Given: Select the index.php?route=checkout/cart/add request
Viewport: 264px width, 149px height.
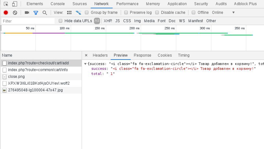Looking at the screenshot, I should (x=41, y=63).
